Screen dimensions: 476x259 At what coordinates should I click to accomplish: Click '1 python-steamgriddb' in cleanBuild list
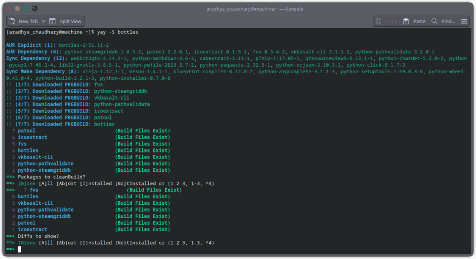(41, 171)
